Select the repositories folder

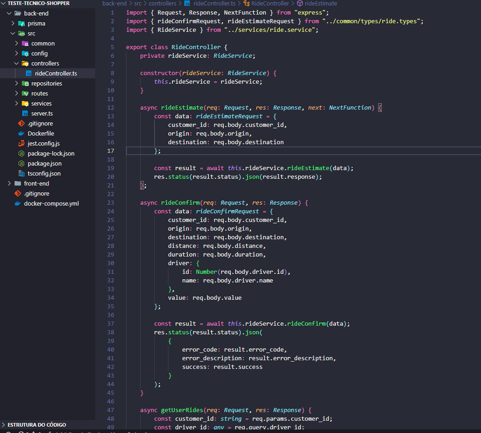tap(46, 84)
